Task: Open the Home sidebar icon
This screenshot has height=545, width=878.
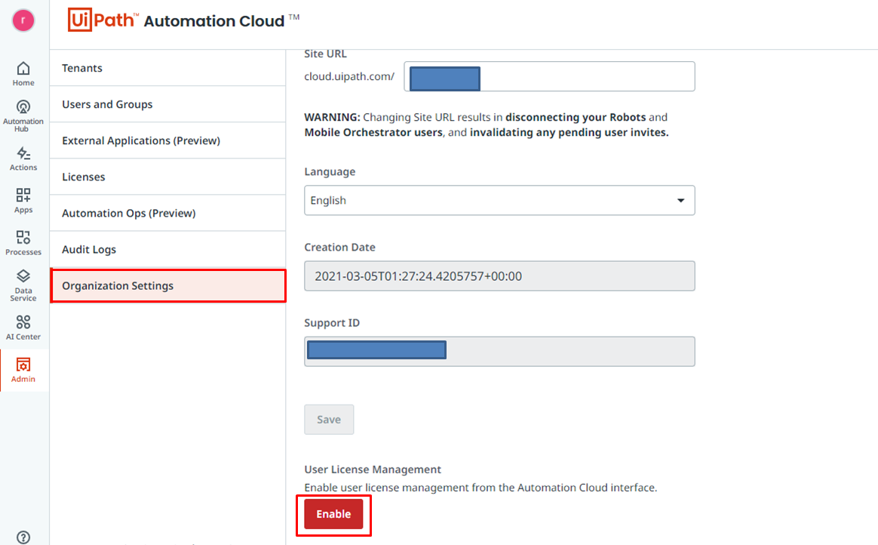Action: point(23,74)
